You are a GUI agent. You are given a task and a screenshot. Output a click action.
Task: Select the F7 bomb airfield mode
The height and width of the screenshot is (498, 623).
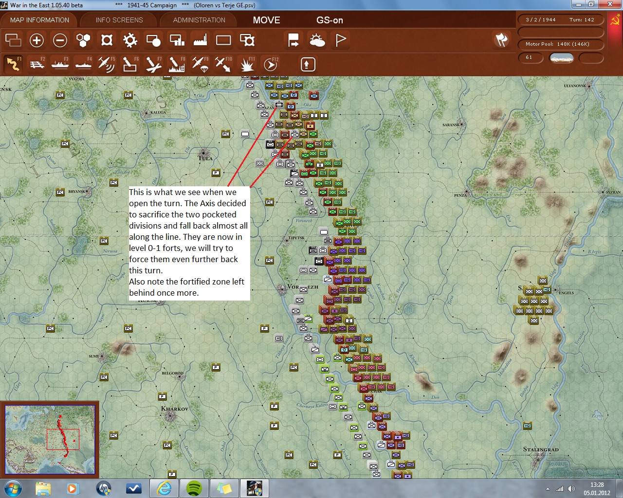point(154,64)
